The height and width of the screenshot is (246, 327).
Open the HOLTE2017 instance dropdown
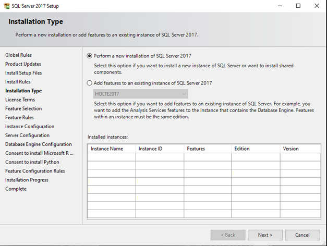[x=140, y=94]
